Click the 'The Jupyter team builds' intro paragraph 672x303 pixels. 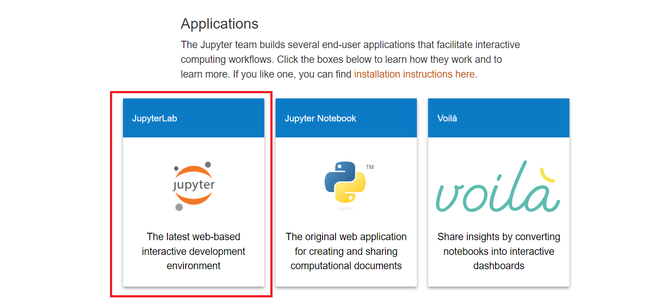(x=350, y=59)
